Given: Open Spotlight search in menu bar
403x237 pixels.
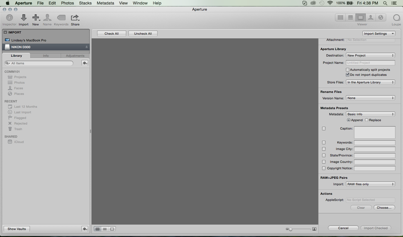Looking at the screenshot, I should tap(385, 3).
